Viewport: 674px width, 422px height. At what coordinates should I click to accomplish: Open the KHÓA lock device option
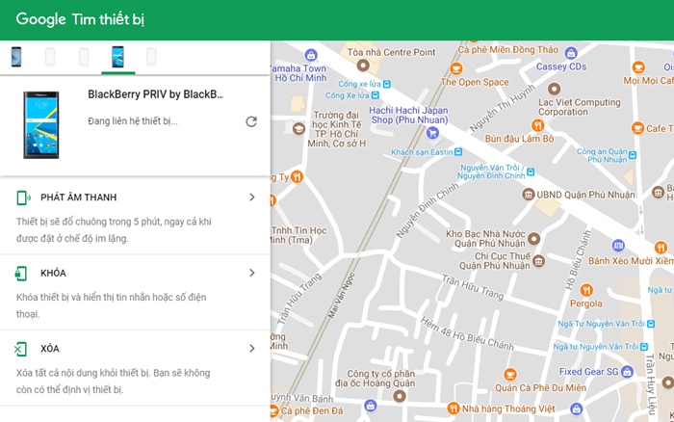(x=135, y=293)
